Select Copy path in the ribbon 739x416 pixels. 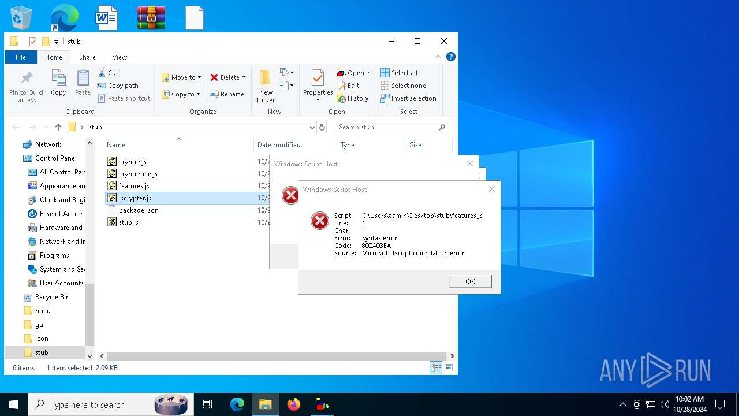coord(118,86)
